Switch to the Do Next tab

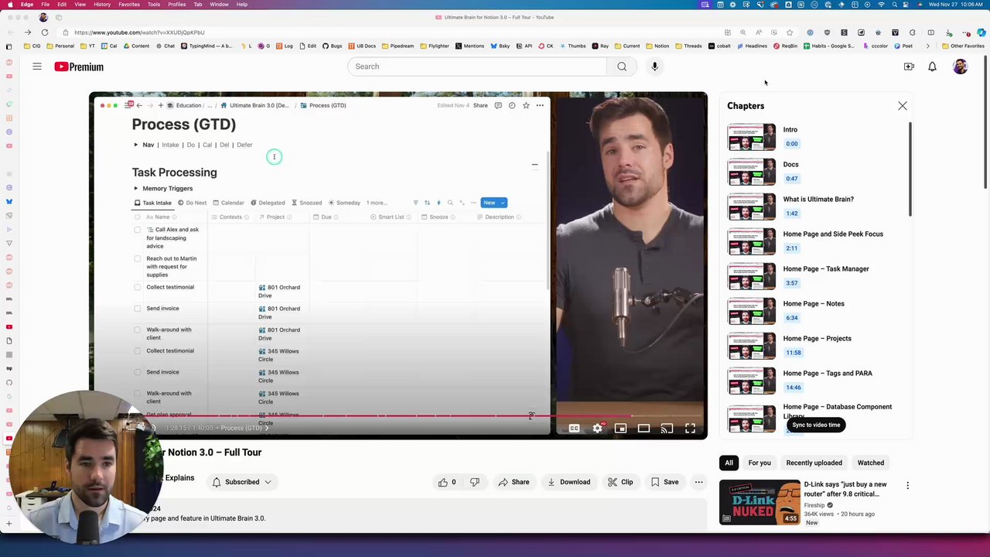click(192, 203)
